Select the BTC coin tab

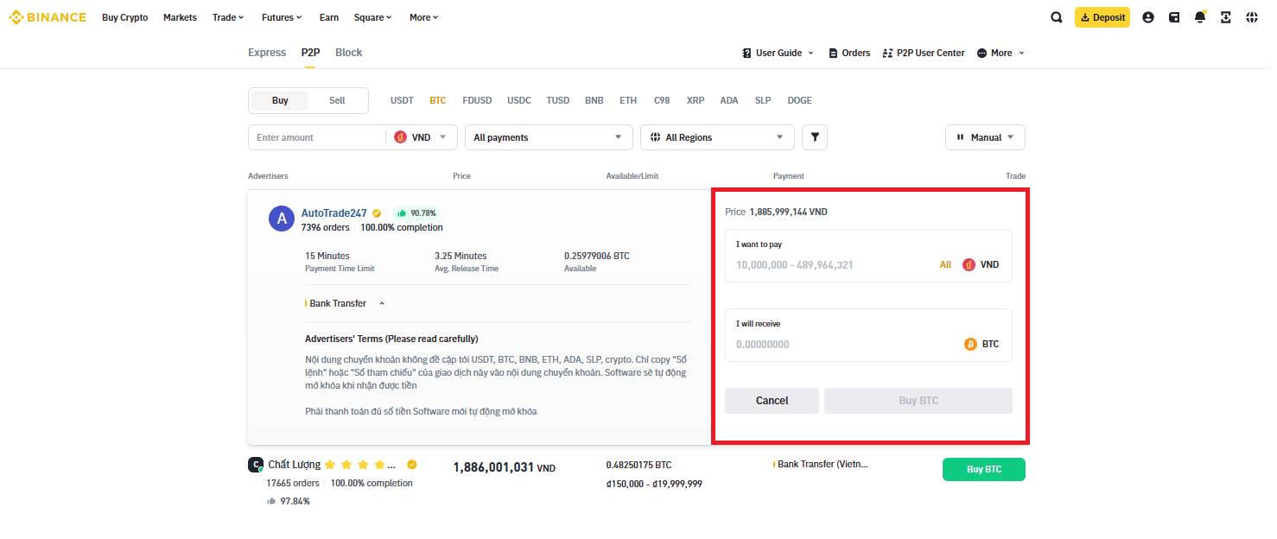tap(438, 100)
